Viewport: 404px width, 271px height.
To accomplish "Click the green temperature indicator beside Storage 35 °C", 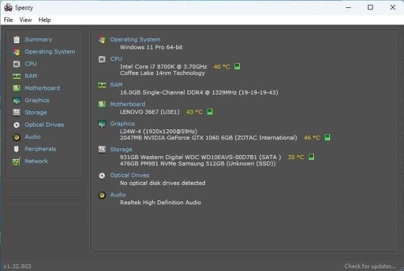I will click(311, 157).
